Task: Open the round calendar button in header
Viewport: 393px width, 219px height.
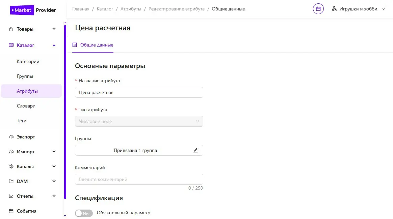Action: pos(318,9)
